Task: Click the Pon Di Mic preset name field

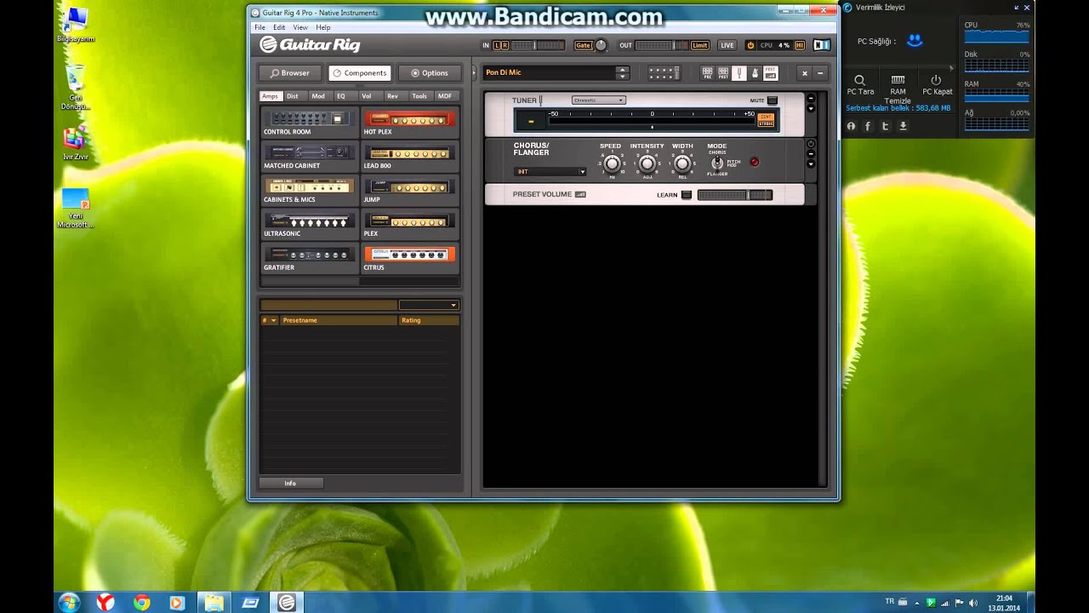Action: (550, 73)
